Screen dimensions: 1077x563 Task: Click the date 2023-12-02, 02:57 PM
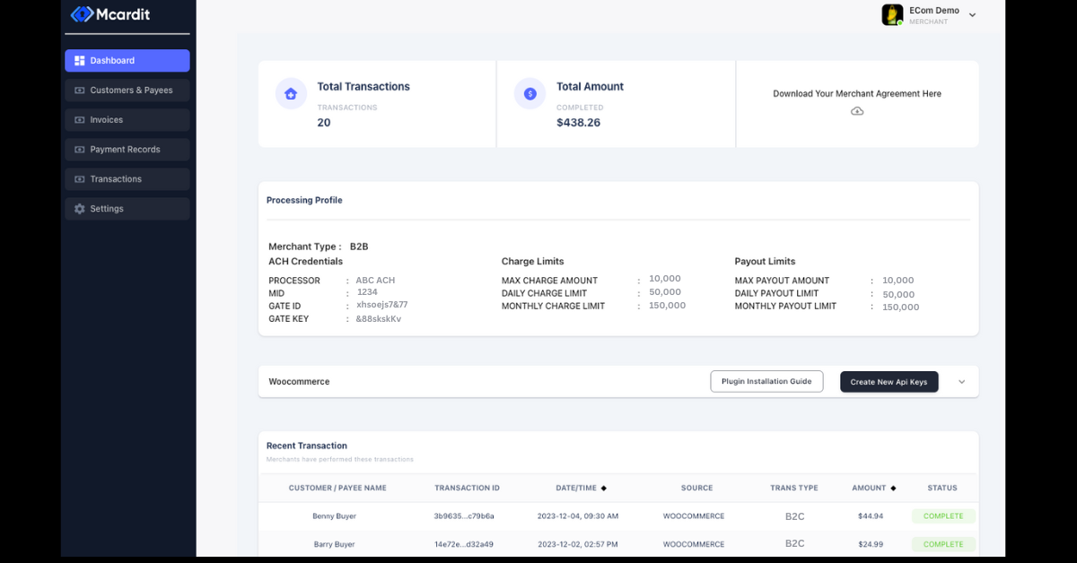pos(578,544)
